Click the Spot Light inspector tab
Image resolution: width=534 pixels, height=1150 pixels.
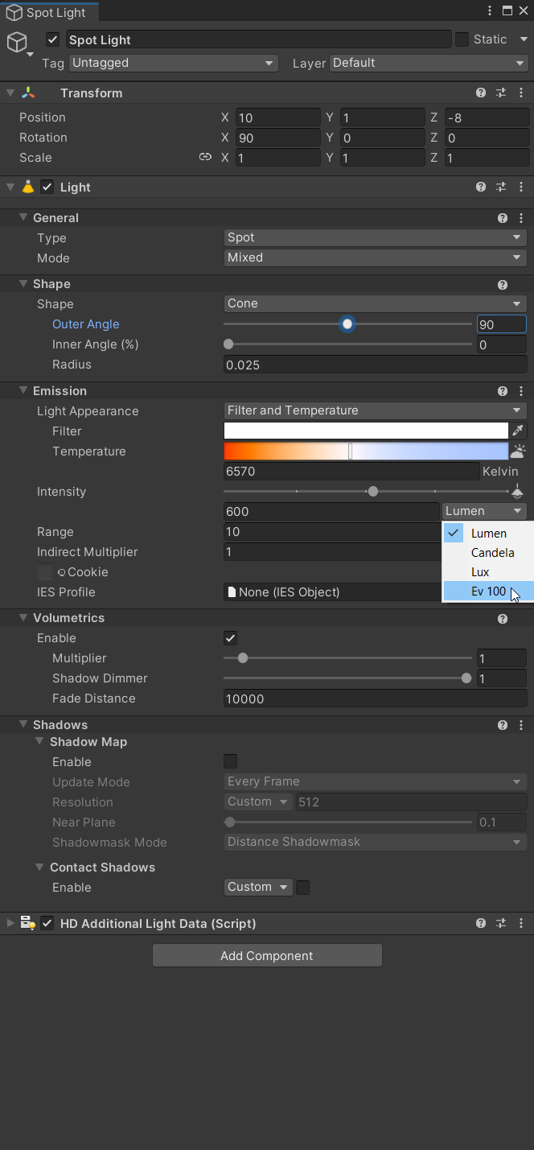49,12
